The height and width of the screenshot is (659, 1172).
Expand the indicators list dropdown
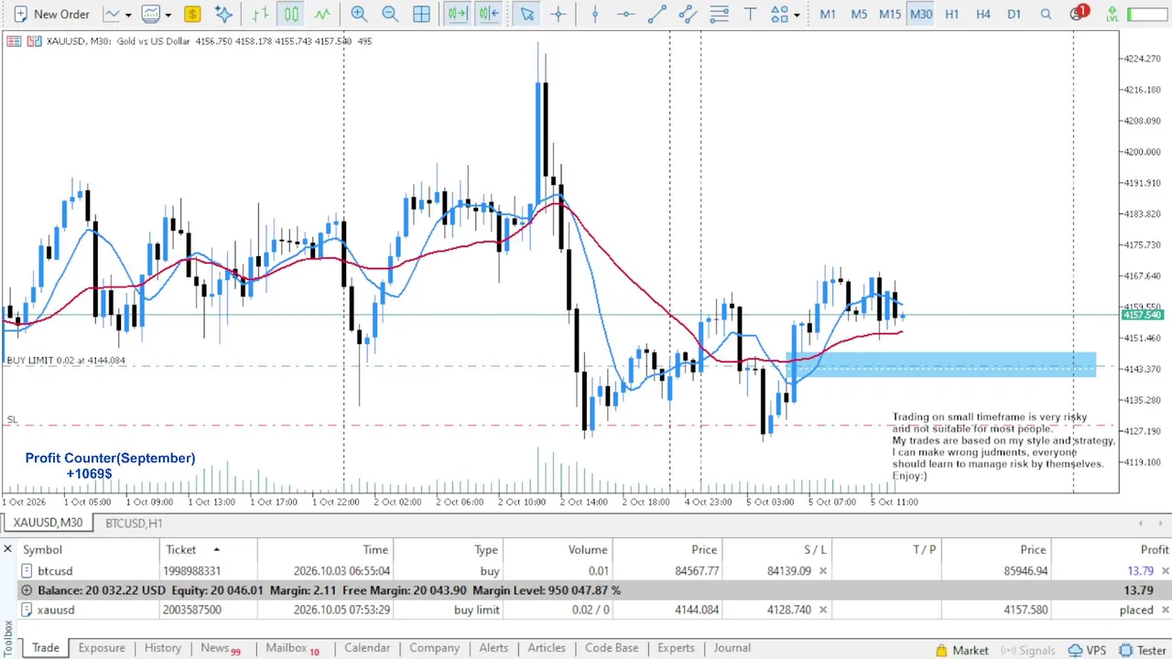pos(168,15)
